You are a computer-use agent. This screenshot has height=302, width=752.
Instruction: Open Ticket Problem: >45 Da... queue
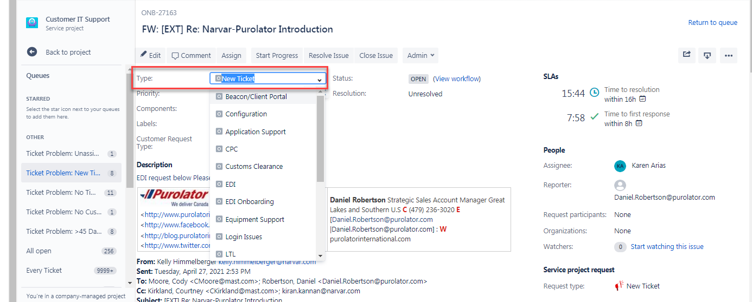71,232
